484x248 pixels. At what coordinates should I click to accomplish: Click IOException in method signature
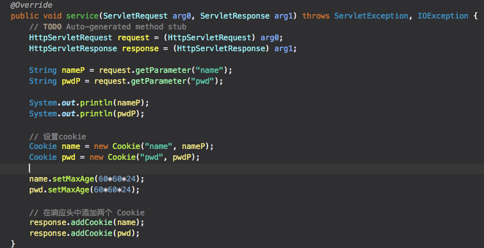tap(442, 16)
